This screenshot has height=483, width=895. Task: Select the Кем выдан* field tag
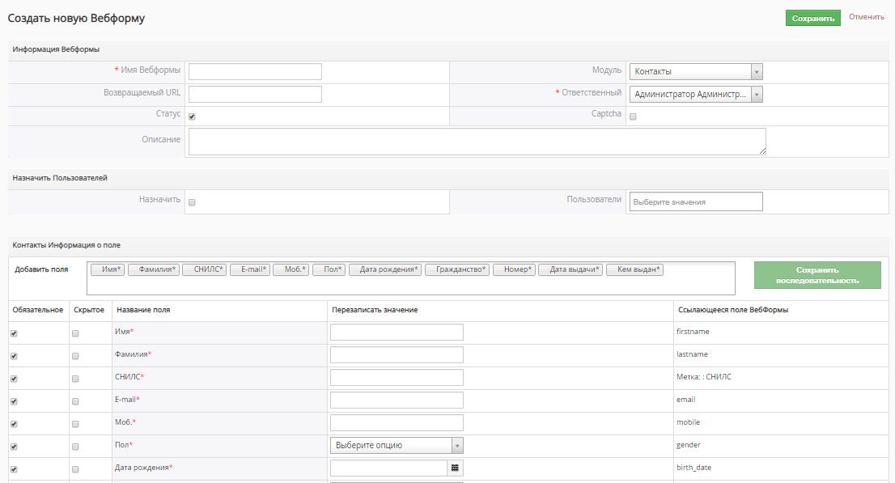[x=634, y=269]
